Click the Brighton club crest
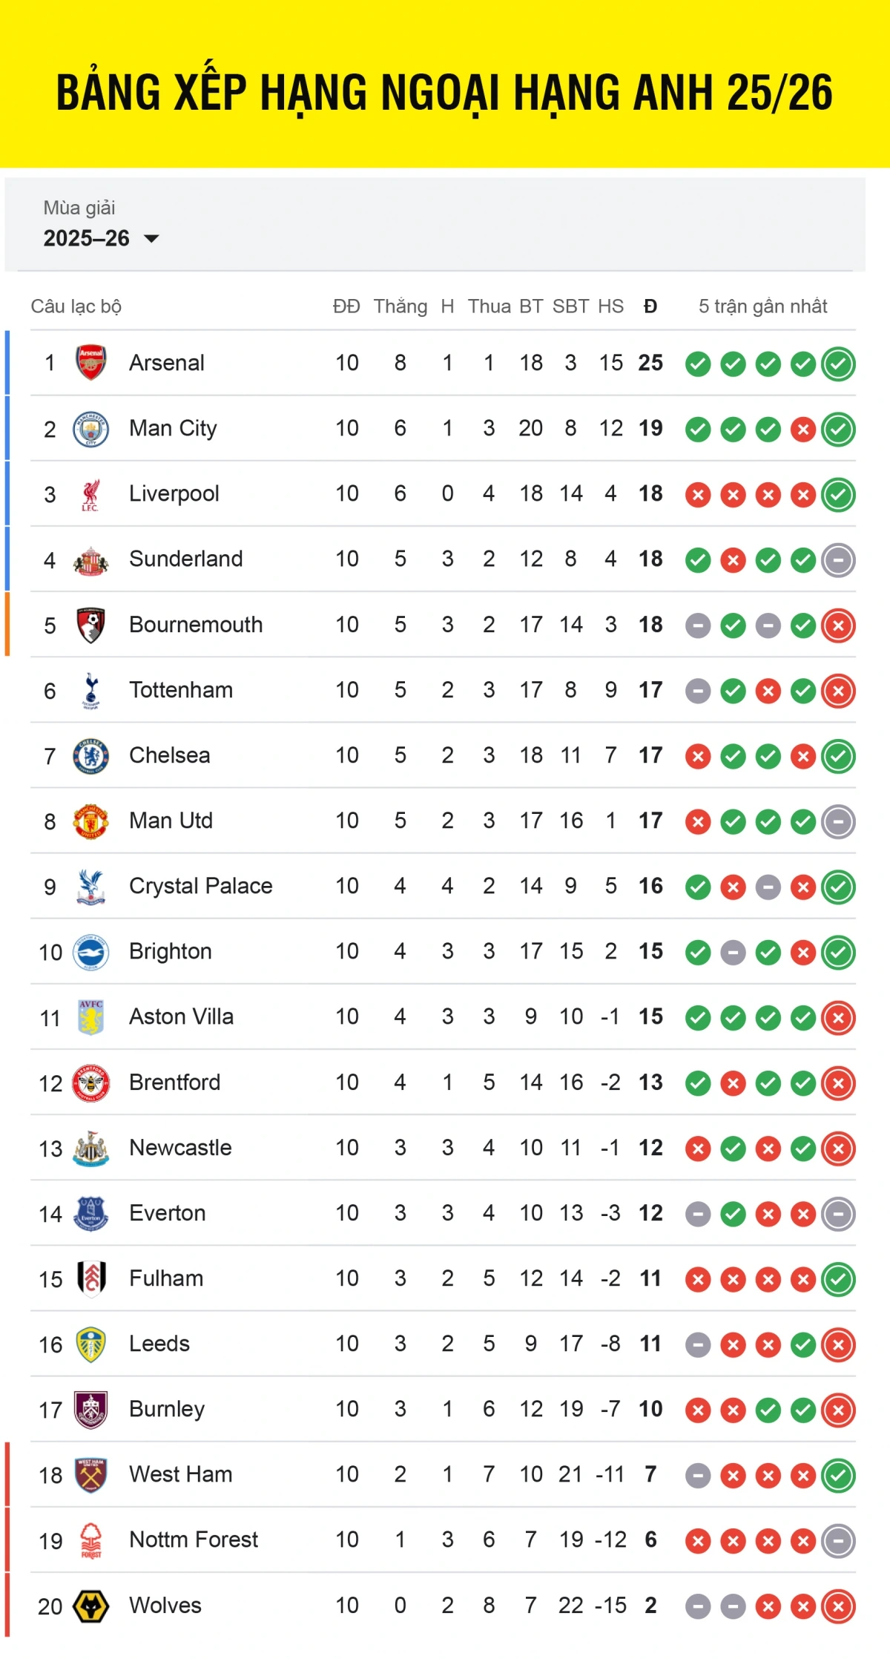Viewport: 890px width, 1659px height. [91, 952]
